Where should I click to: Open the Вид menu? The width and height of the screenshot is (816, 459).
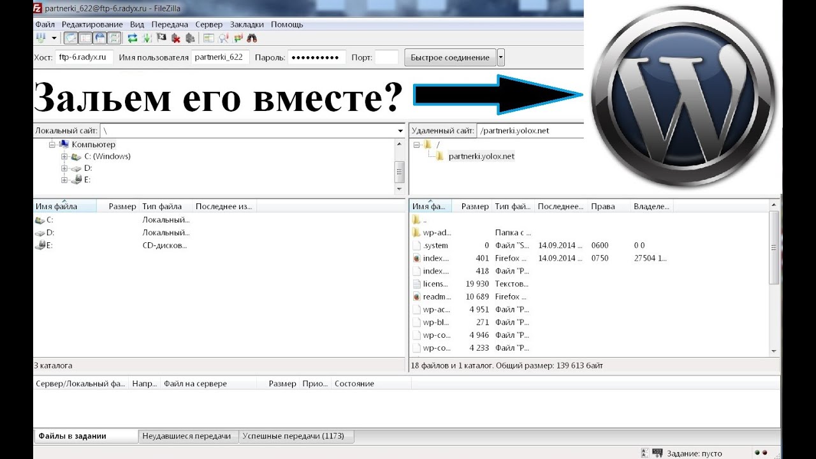tap(137, 24)
